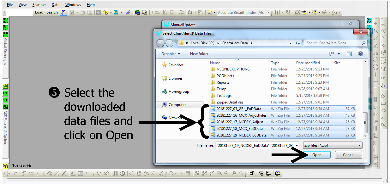
Task: Click the printer icon in toolbar
Action: [82, 12]
